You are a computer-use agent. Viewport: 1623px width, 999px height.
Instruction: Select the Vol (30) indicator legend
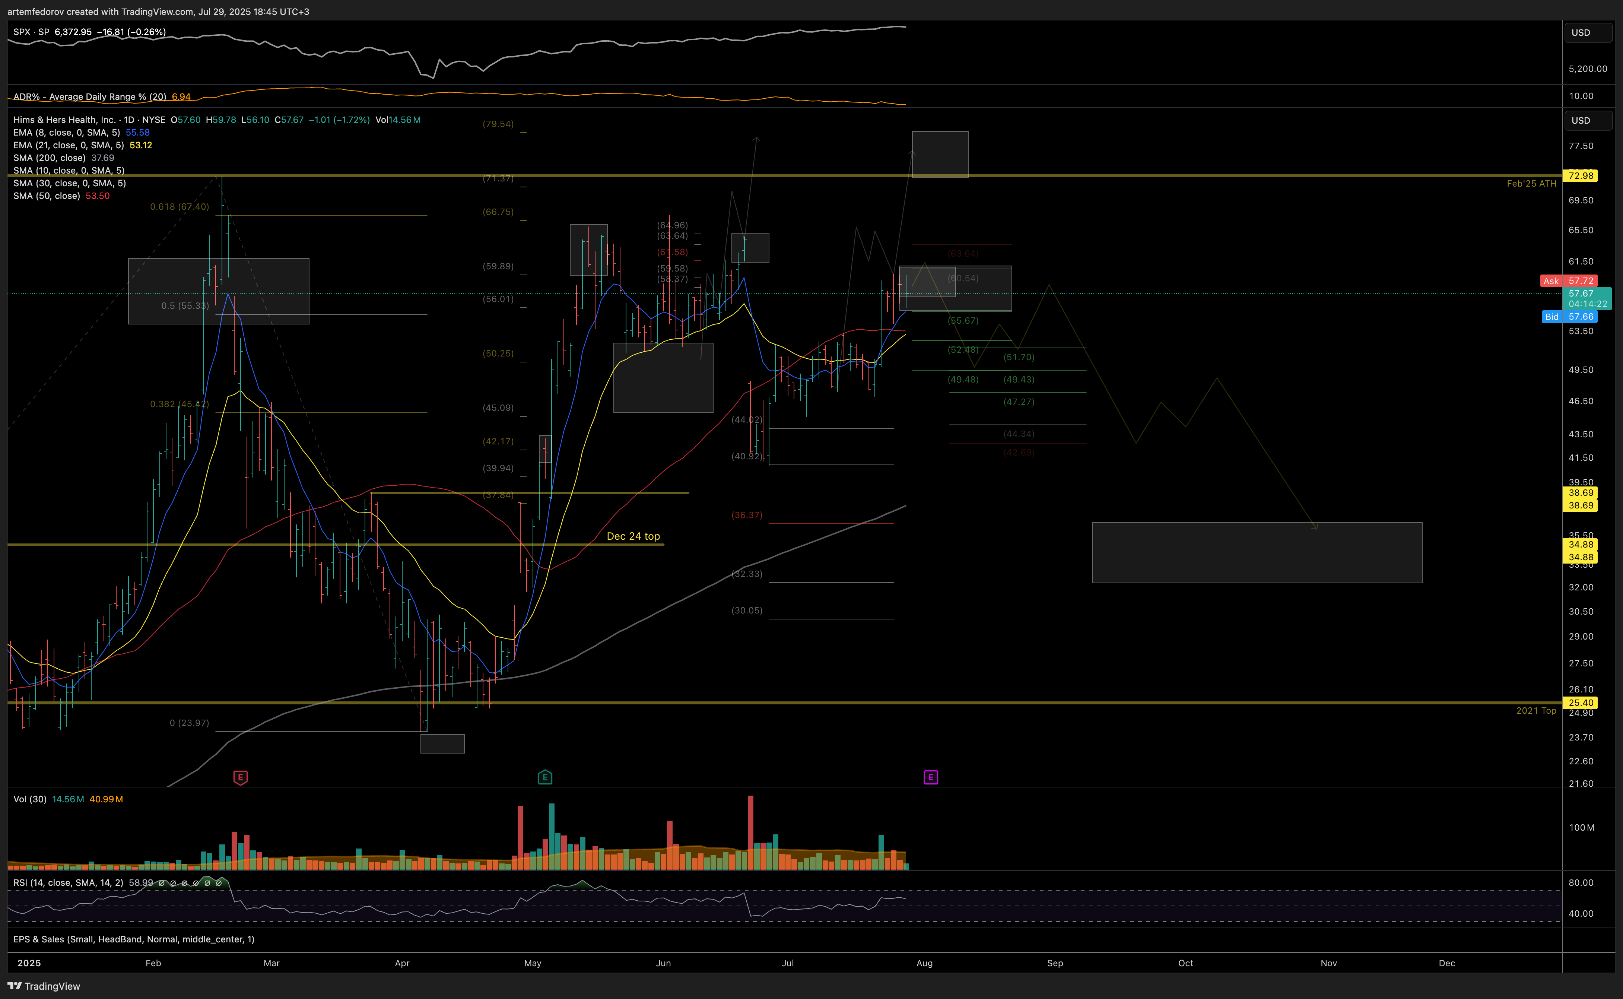pos(30,799)
